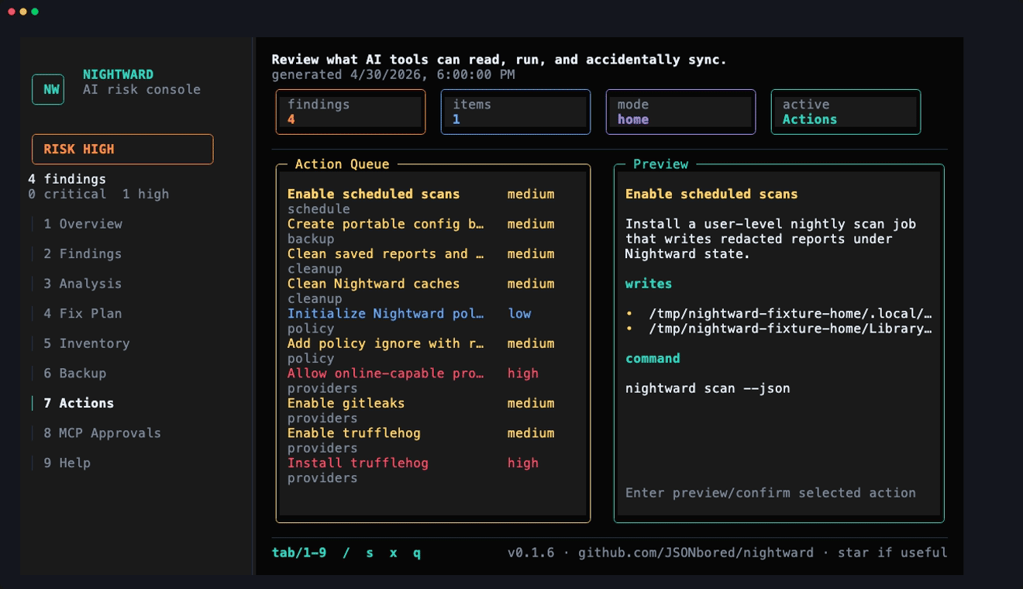Click the / search shortcut

point(346,553)
